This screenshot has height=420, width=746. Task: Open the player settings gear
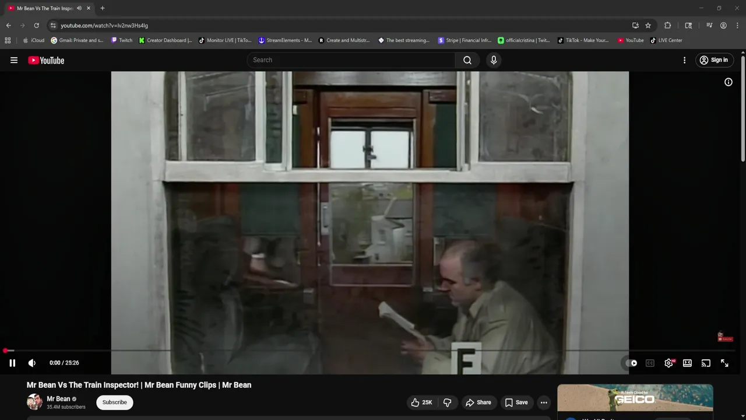668,363
